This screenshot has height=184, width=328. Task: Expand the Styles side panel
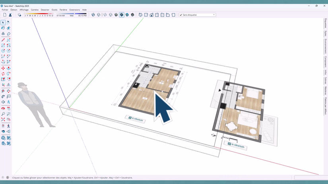326,33
